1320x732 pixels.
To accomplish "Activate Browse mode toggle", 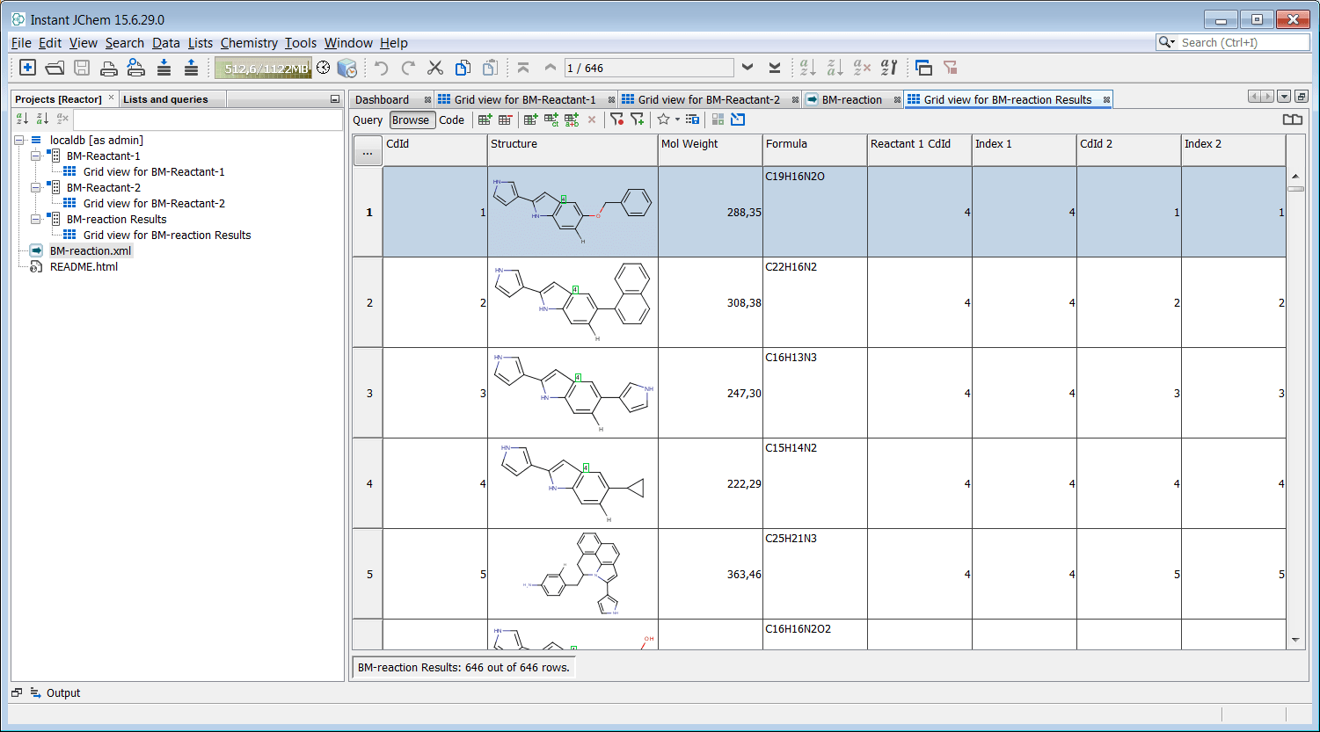I will click(411, 120).
